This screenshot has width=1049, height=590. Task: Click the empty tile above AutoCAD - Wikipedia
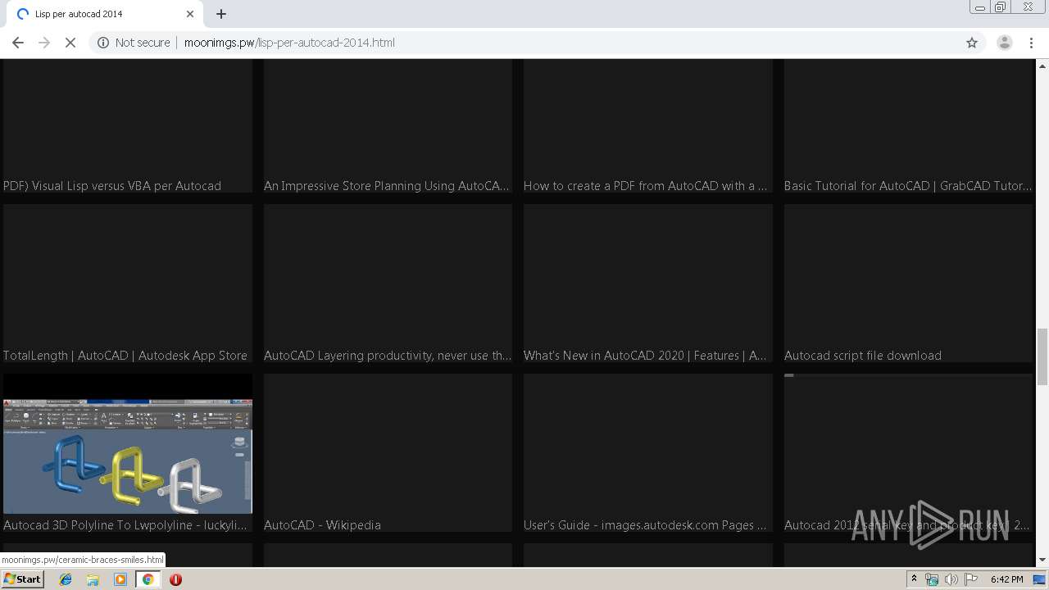tap(388, 445)
